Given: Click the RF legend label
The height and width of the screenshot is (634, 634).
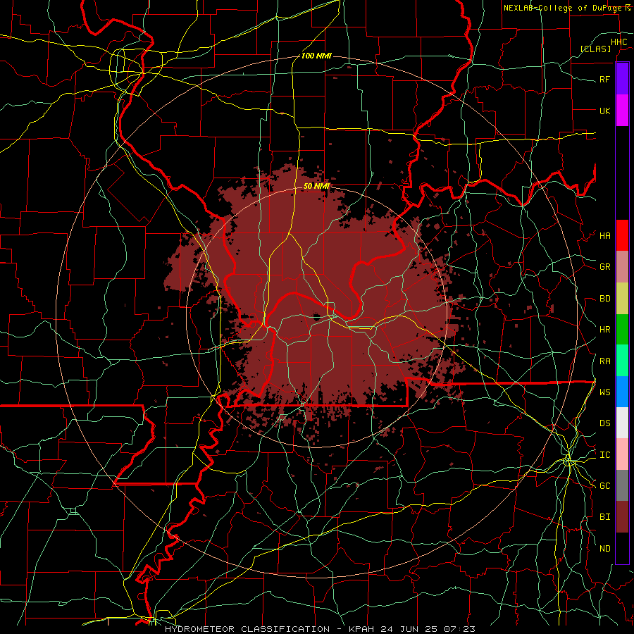Looking at the screenshot, I should (x=604, y=79).
